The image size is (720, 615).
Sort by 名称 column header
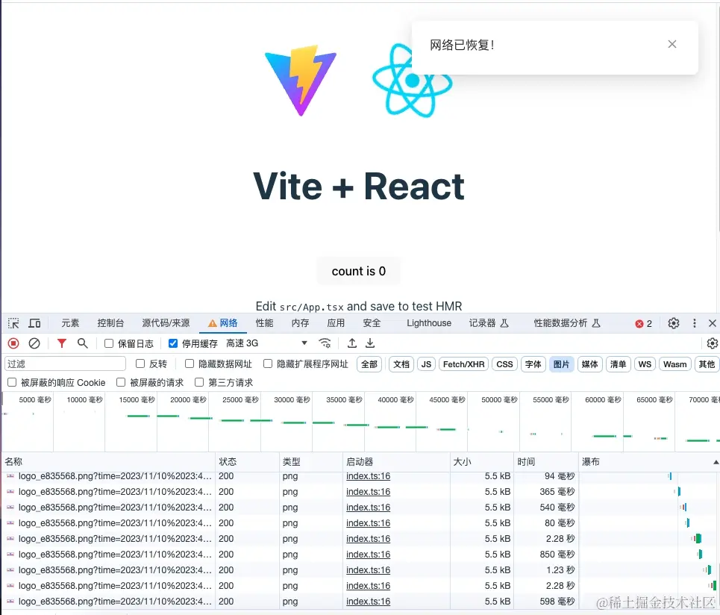(x=109, y=461)
